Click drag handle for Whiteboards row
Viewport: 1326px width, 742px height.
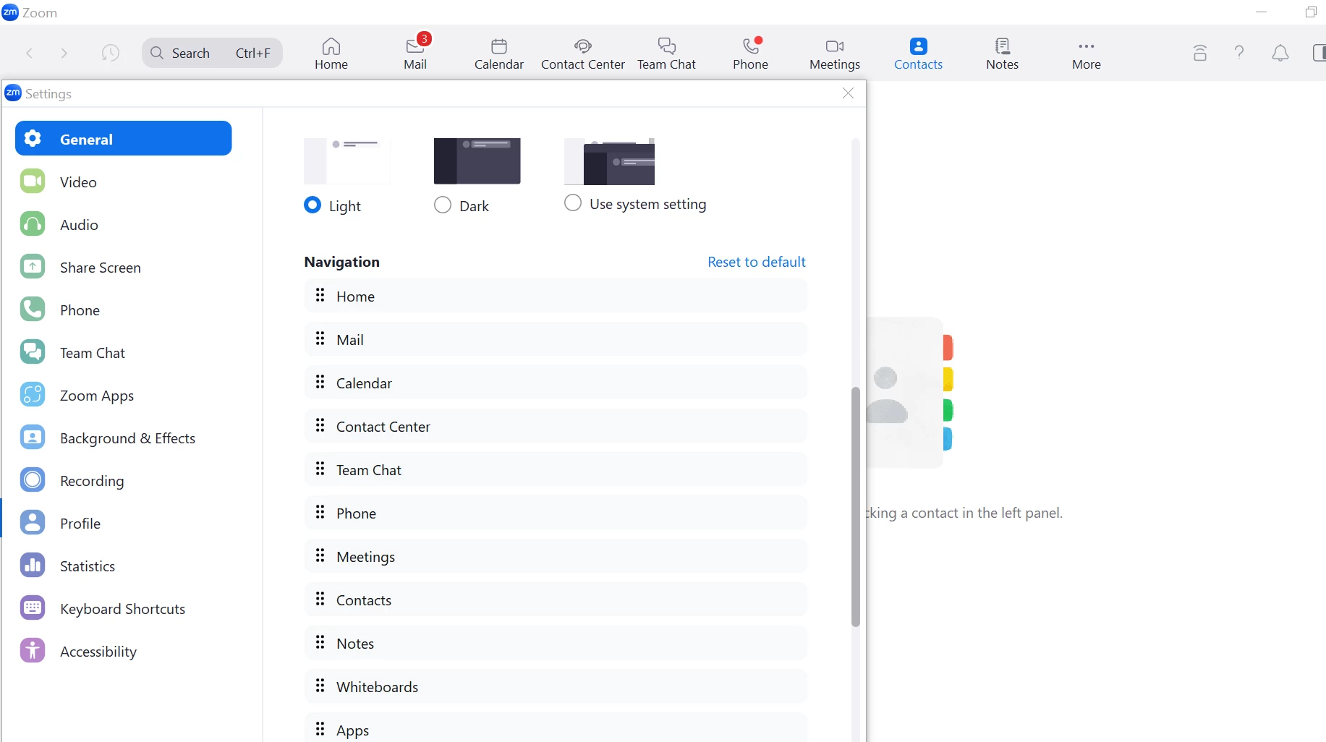click(320, 686)
